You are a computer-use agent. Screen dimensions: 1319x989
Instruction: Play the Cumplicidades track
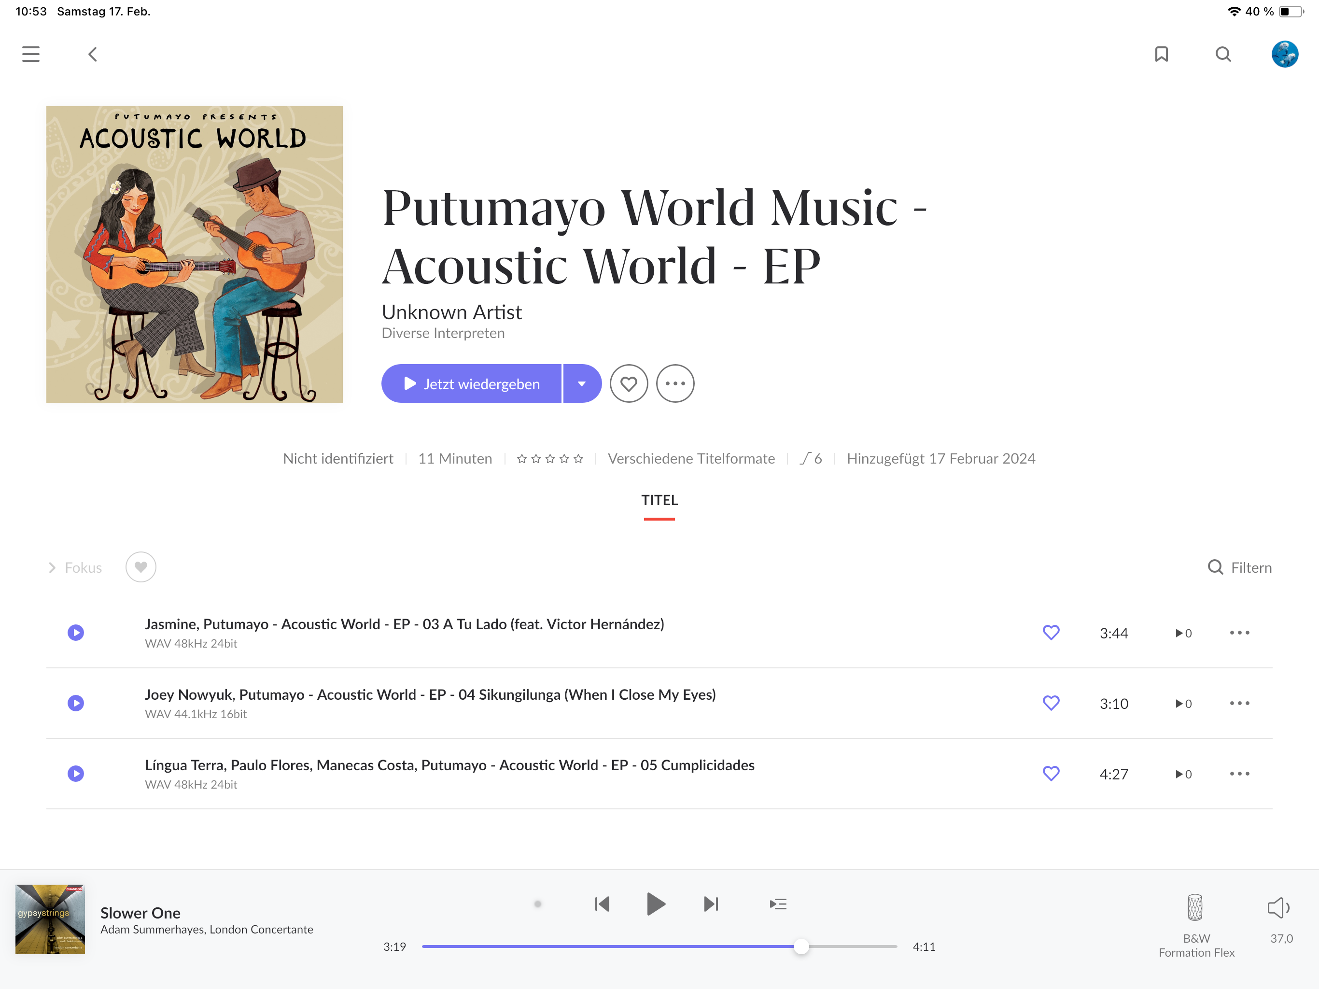pyautogui.click(x=76, y=774)
